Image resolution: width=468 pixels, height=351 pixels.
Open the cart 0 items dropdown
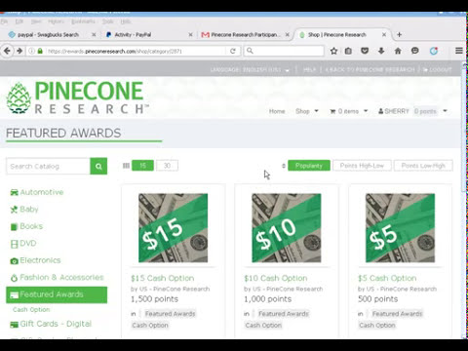(x=349, y=111)
